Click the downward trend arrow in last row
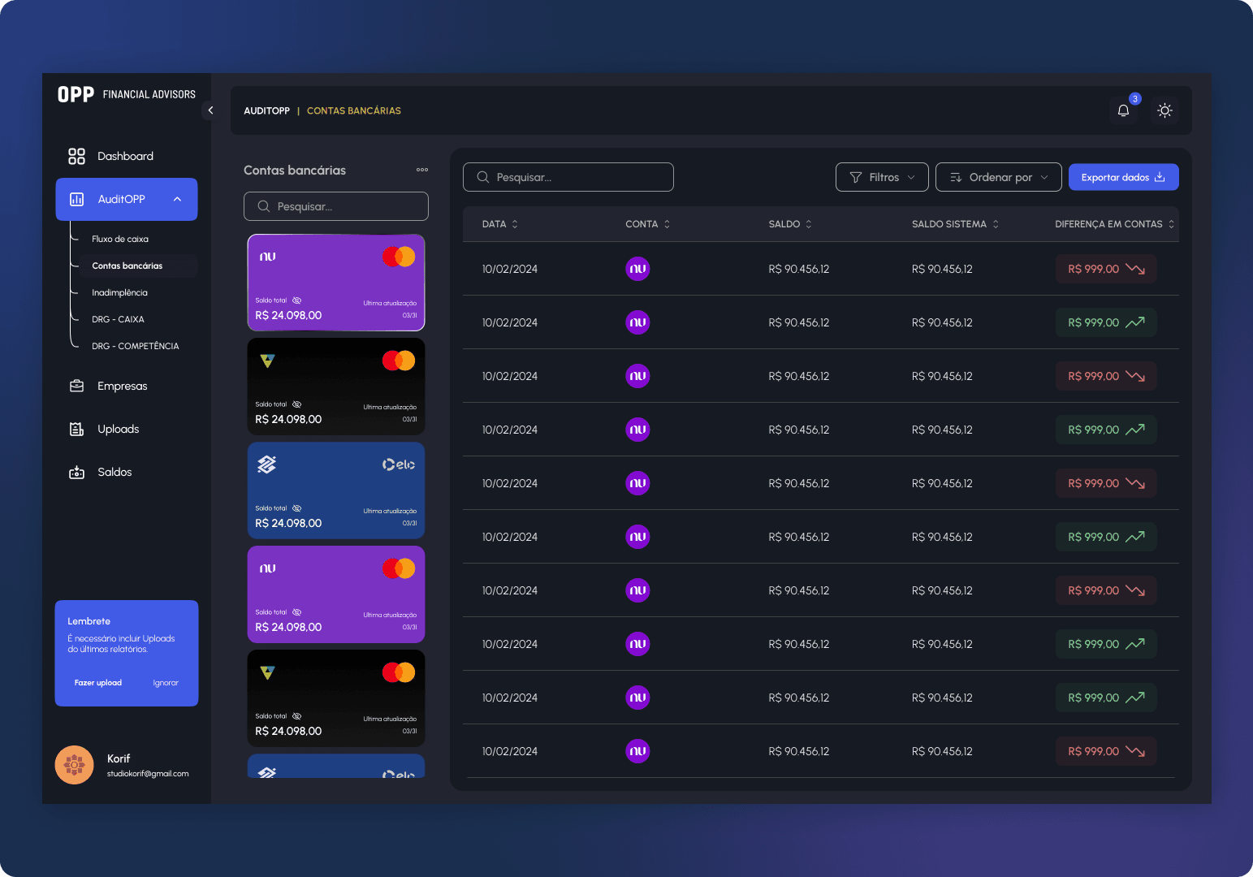 point(1135,751)
